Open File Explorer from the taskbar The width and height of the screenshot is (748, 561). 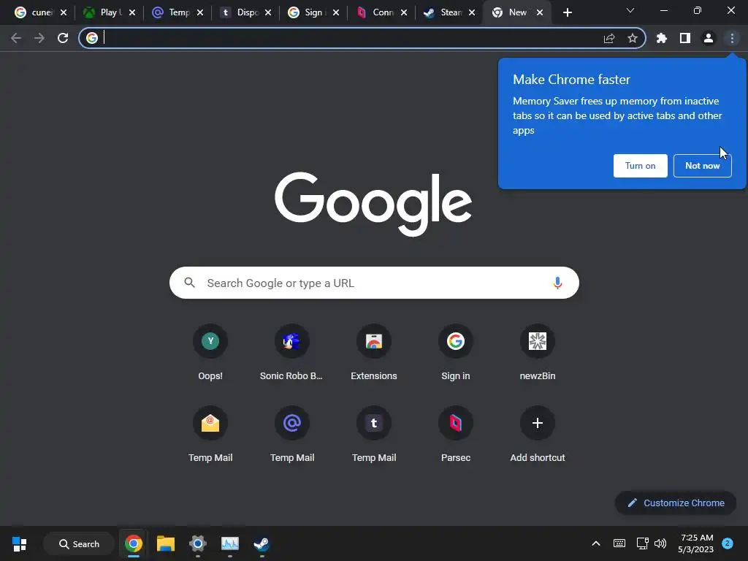(x=166, y=543)
